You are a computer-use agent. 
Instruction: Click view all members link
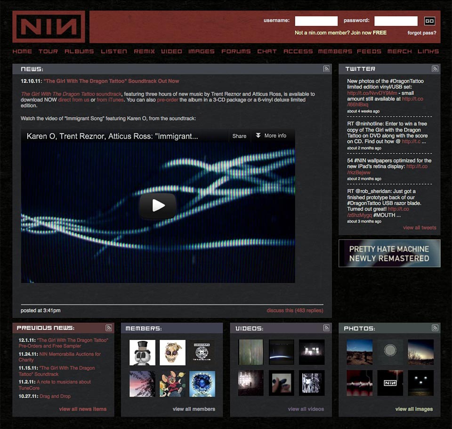point(194,409)
